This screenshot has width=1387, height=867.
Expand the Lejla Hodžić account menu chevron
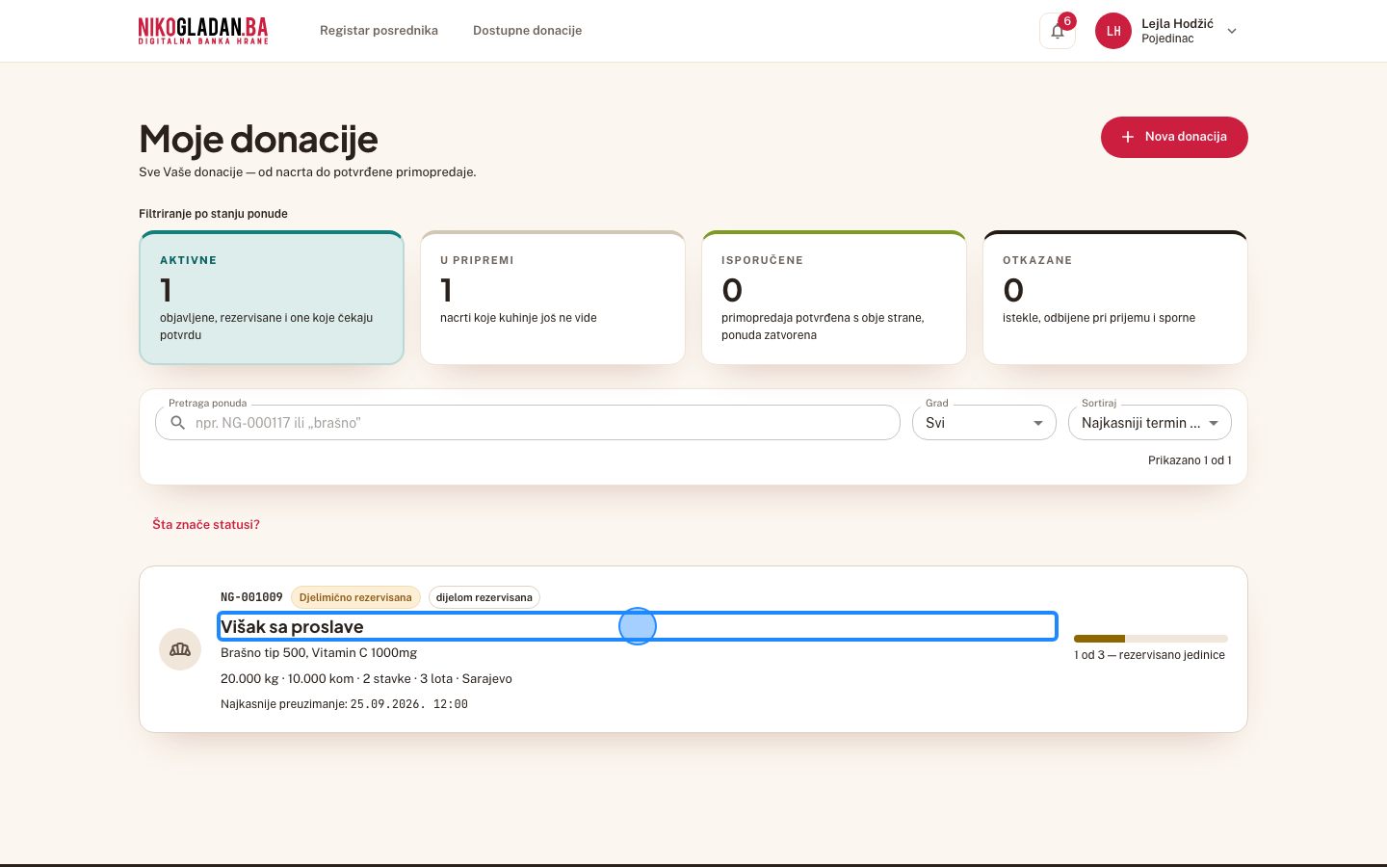[1232, 31]
